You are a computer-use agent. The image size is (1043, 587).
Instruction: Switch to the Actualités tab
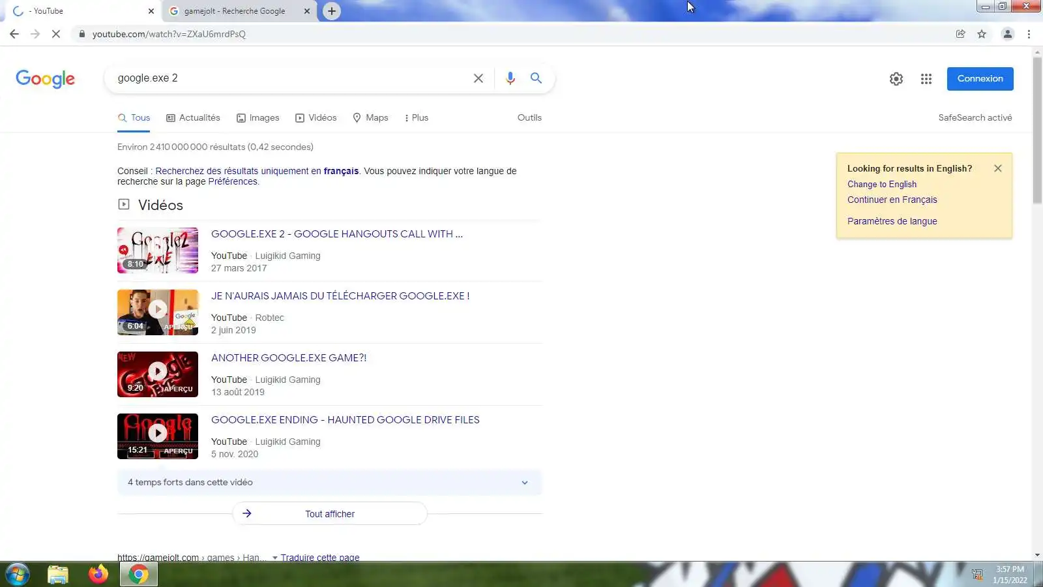coord(193,118)
